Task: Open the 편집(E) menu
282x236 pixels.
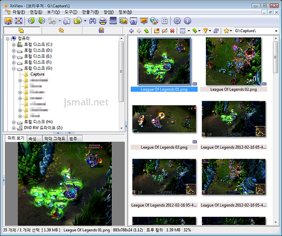Action: point(36,12)
